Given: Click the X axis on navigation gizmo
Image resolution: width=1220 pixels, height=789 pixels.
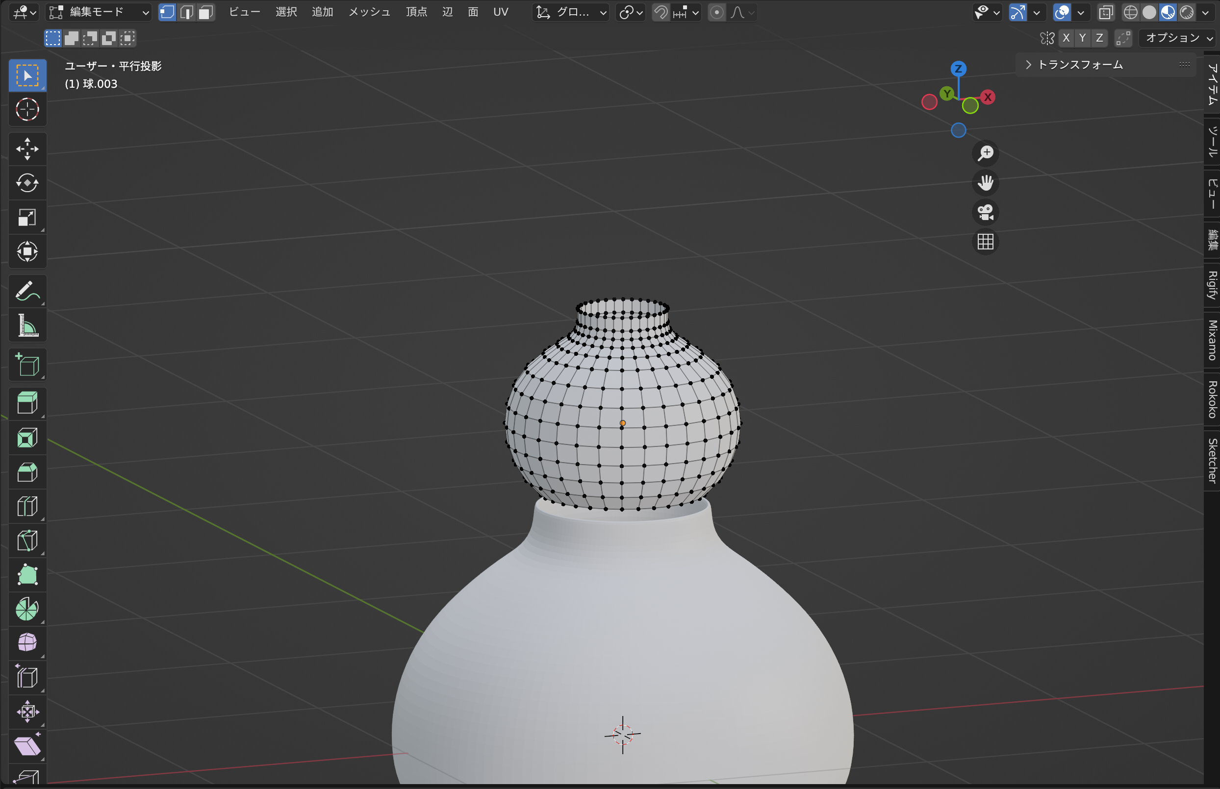Looking at the screenshot, I should (x=987, y=98).
